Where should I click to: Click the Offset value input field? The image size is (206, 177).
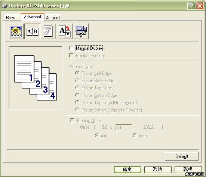coord(124,128)
